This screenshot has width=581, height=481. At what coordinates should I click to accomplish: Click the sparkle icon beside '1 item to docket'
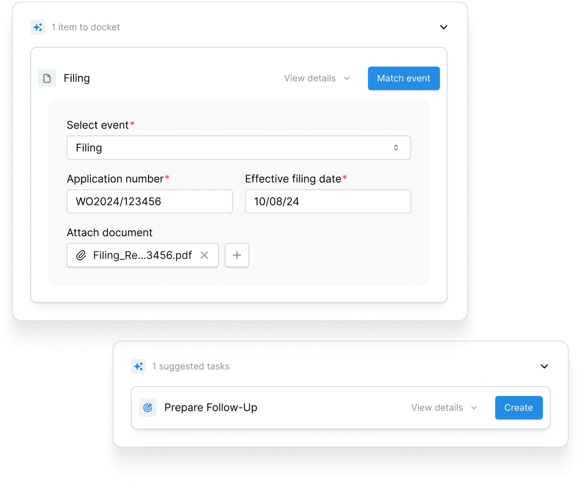(38, 27)
